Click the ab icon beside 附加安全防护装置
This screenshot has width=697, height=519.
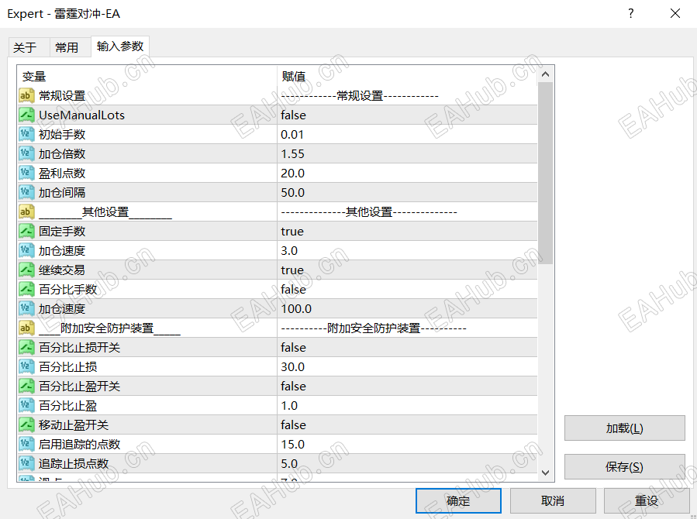coord(26,328)
